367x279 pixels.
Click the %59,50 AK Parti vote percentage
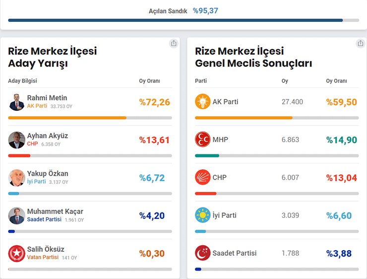pos(341,102)
